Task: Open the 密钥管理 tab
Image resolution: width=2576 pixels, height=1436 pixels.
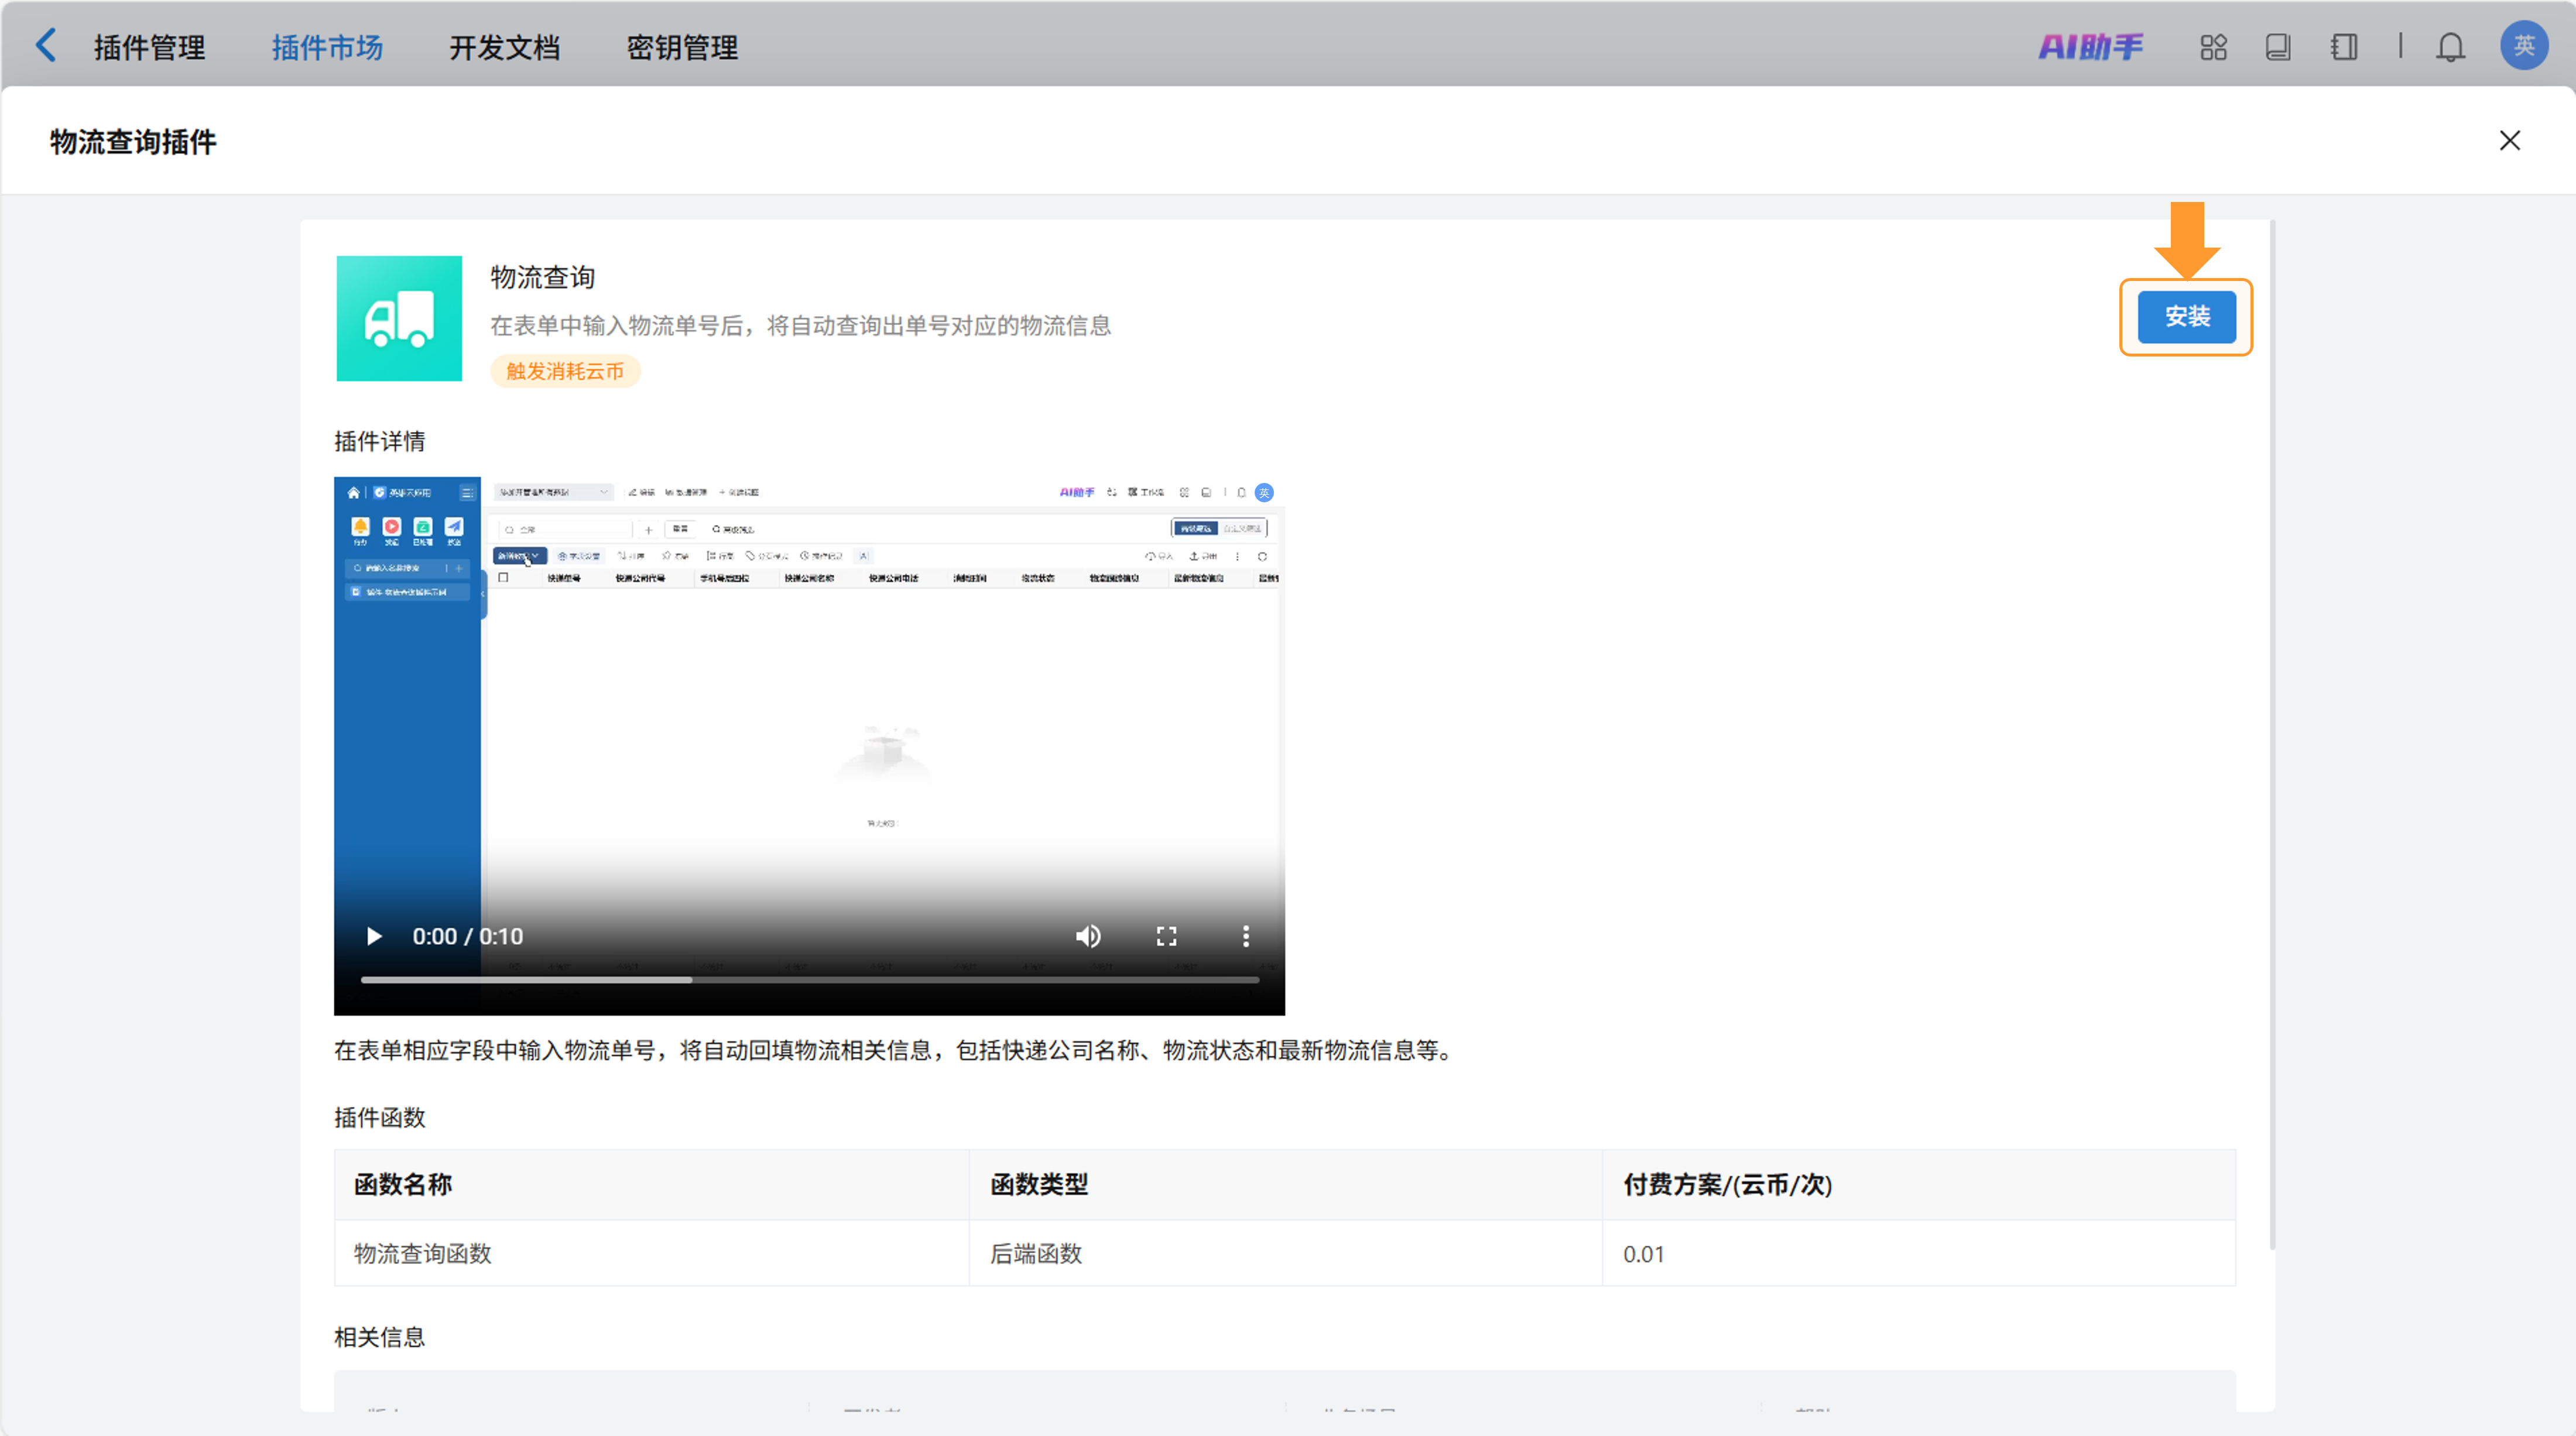Action: (x=682, y=47)
